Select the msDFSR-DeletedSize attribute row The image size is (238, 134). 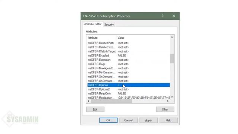pyautogui.click(x=129, y=47)
